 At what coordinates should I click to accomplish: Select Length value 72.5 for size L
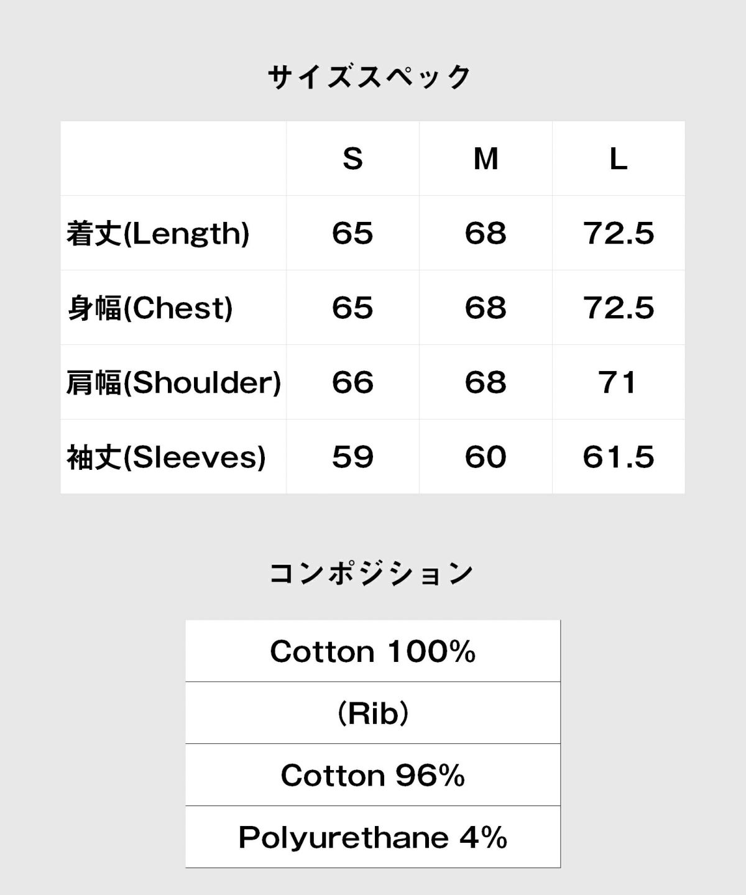pos(619,234)
